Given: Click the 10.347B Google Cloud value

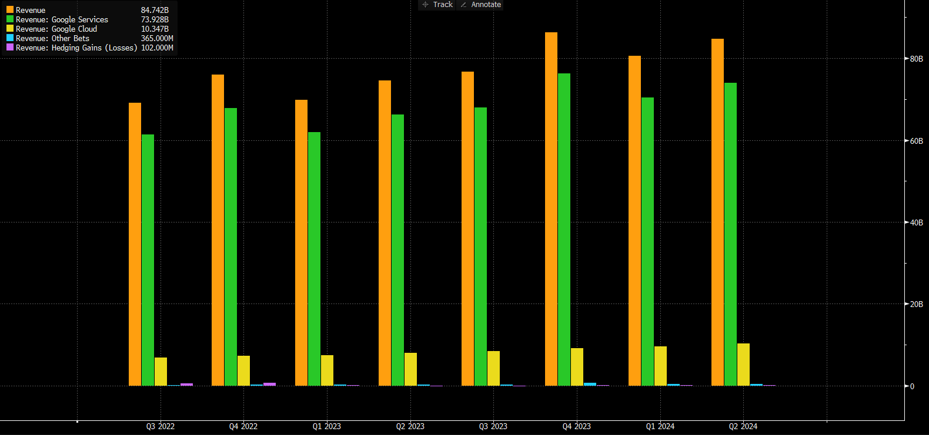Looking at the screenshot, I should point(155,29).
